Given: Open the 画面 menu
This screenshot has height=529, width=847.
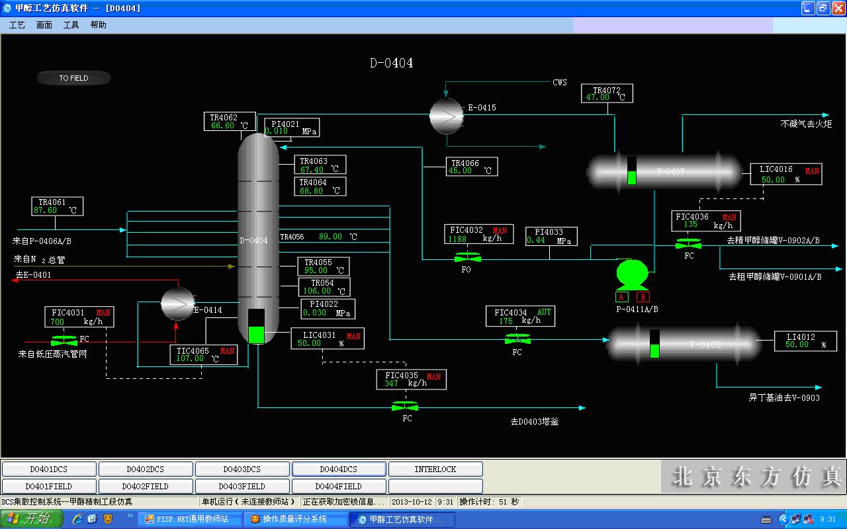Looking at the screenshot, I should [44, 25].
